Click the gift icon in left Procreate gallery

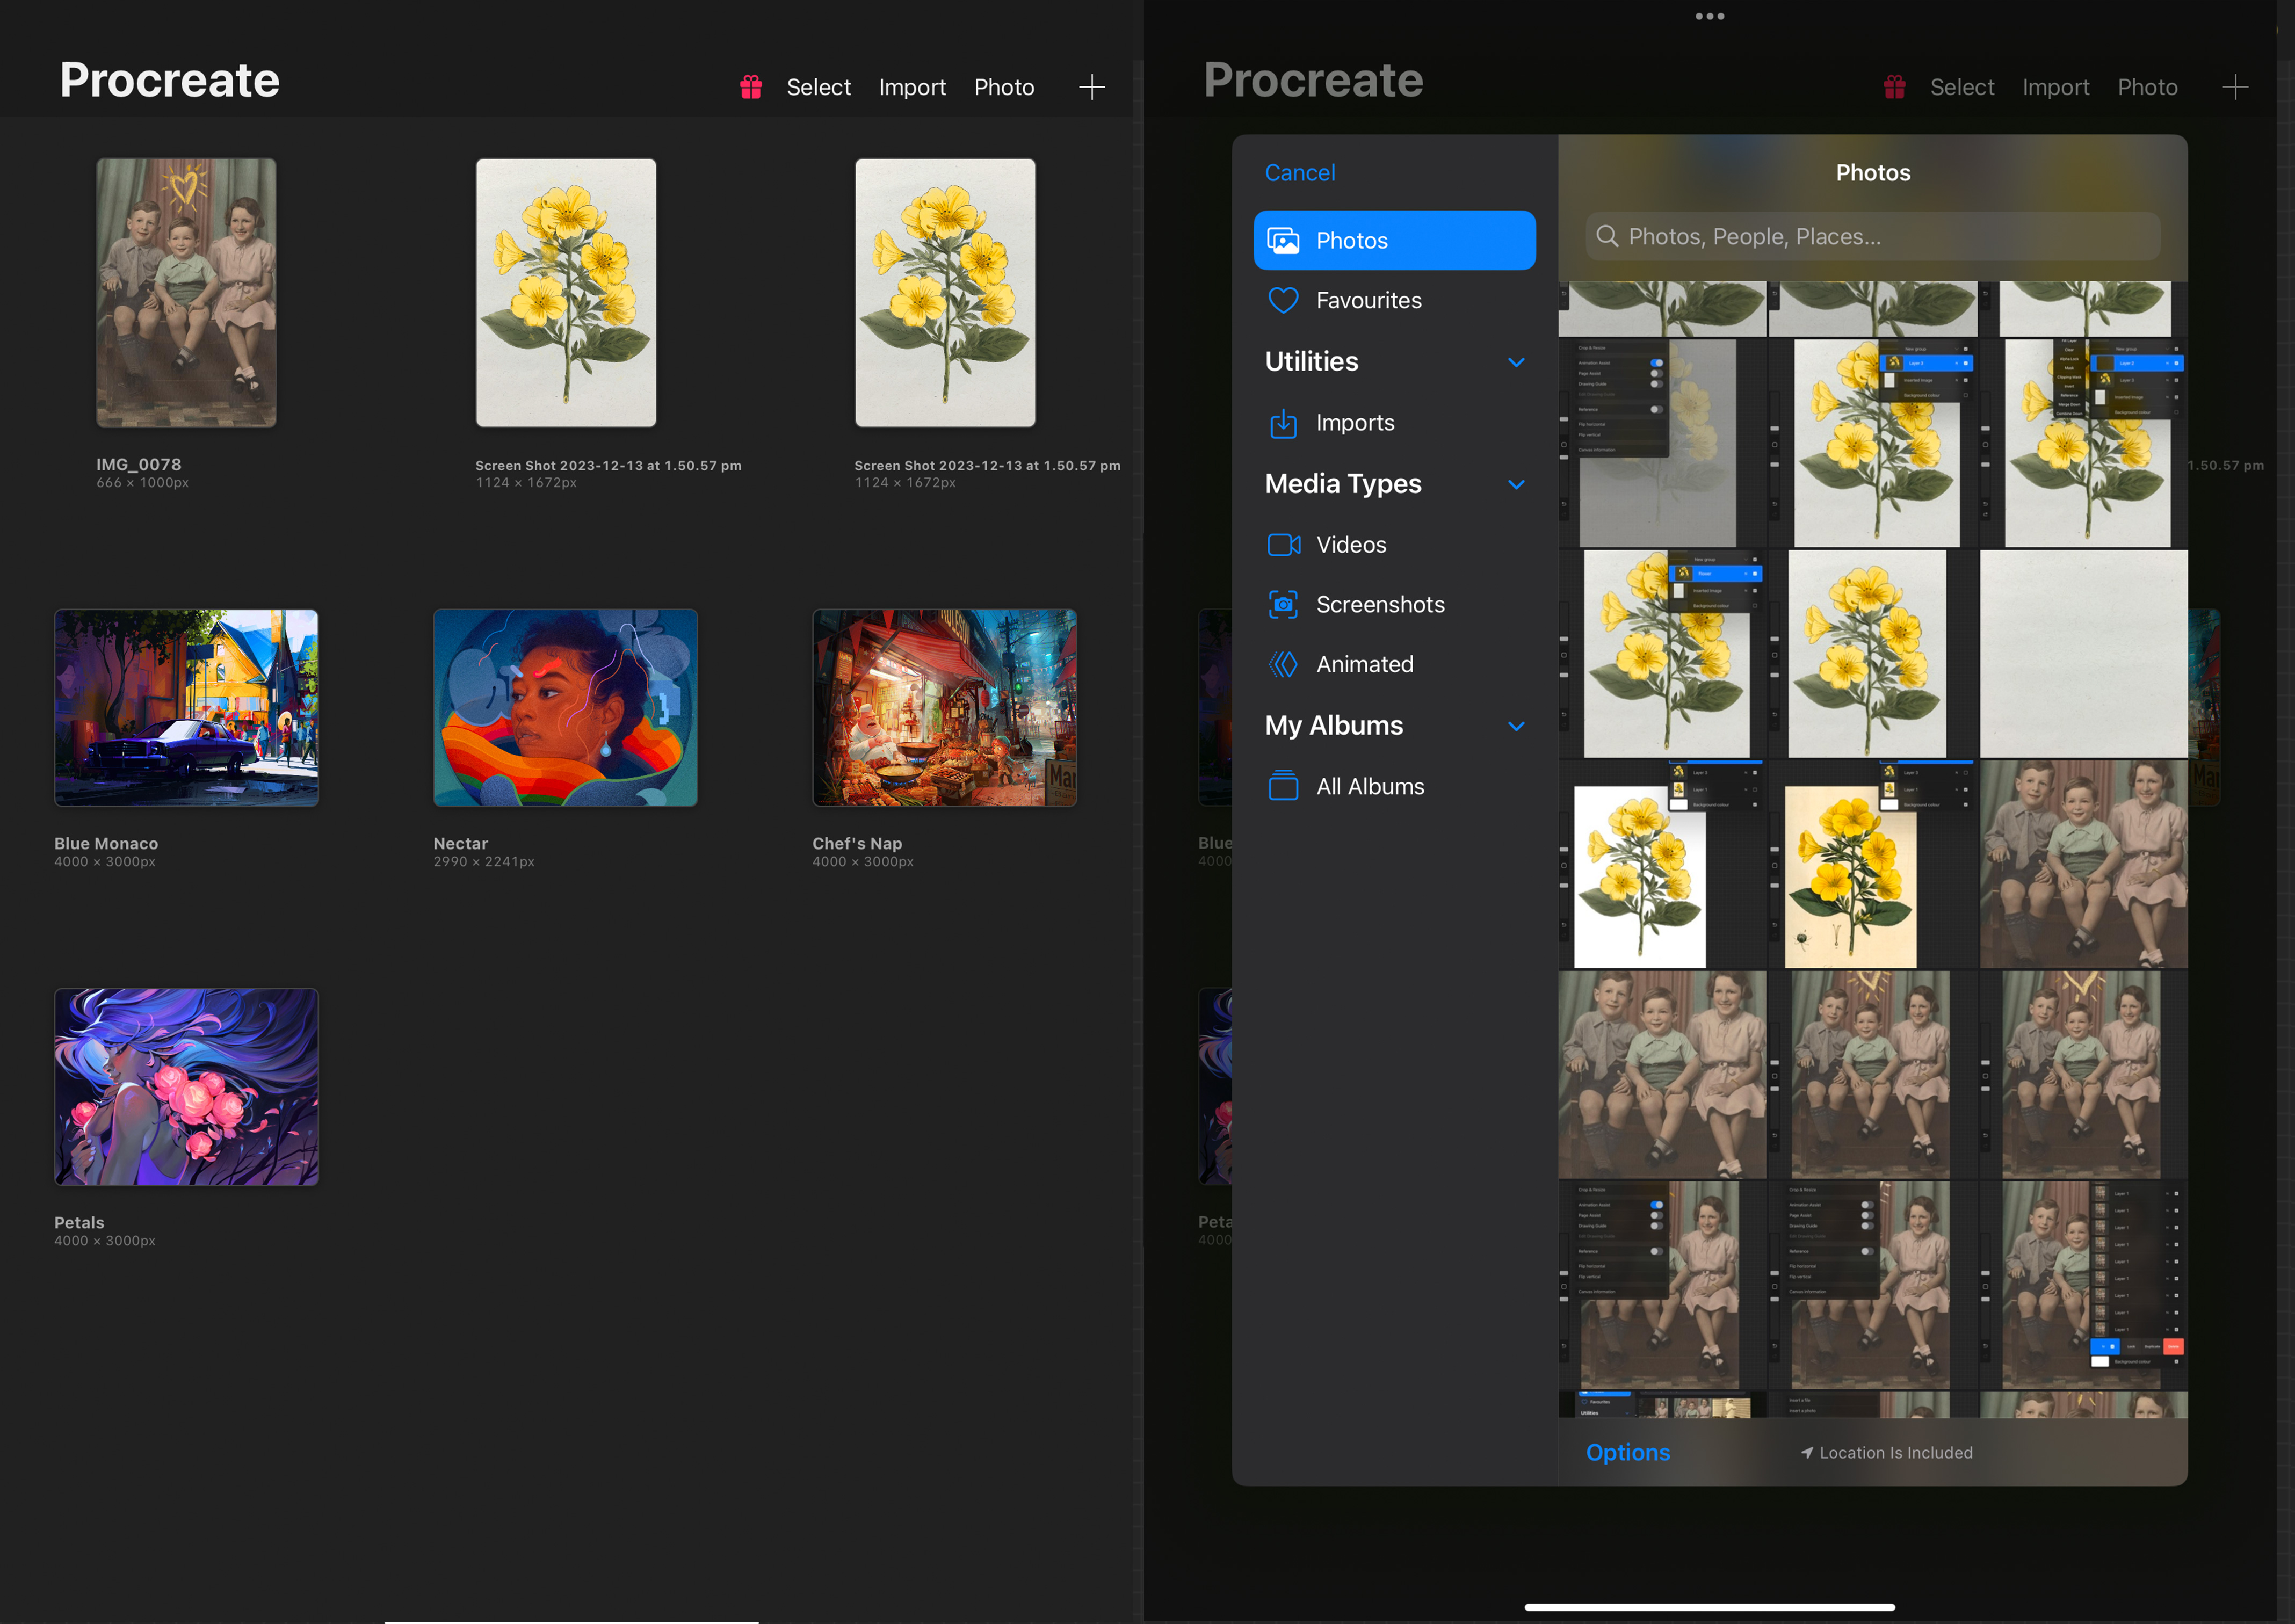pyautogui.click(x=750, y=87)
